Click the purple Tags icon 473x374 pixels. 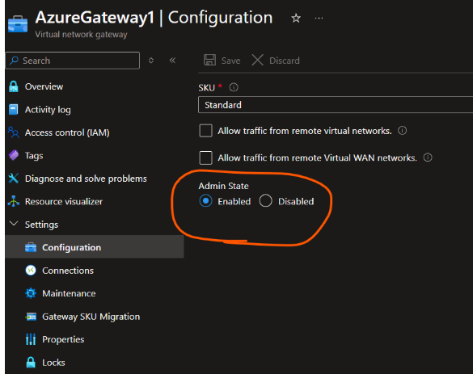pyautogui.click(x=14, y=156)
